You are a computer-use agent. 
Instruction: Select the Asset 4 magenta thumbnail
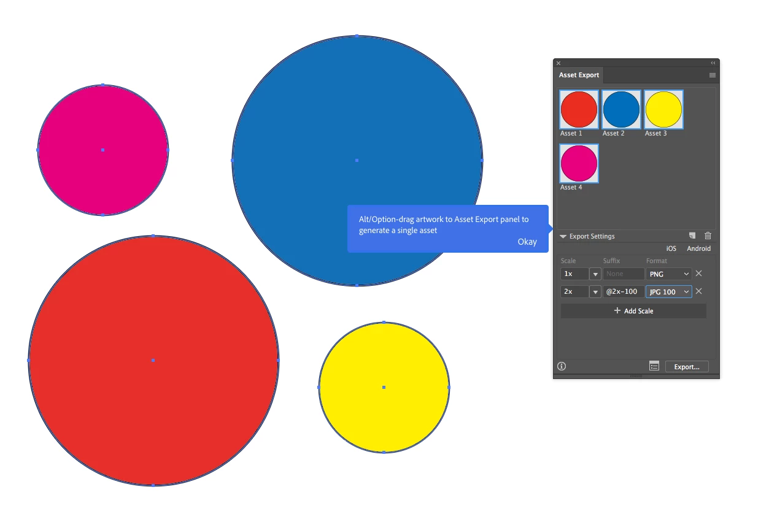tap(579, 163)
